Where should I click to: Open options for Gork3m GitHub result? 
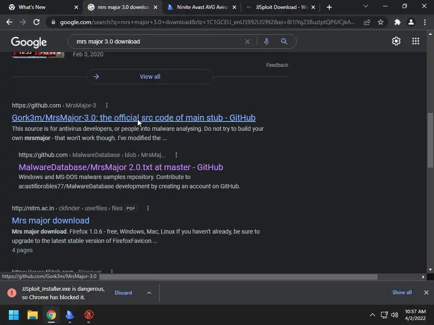click(107, 105)
